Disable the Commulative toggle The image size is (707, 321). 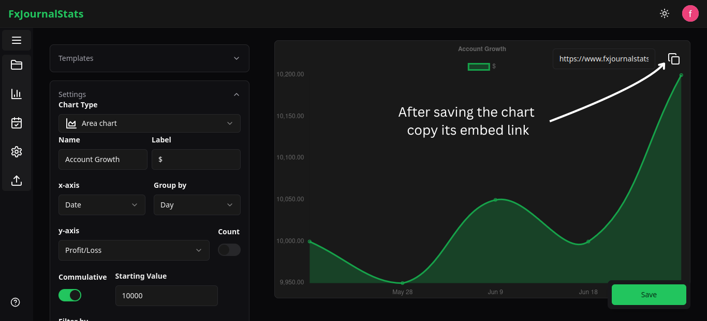(70, 295)
